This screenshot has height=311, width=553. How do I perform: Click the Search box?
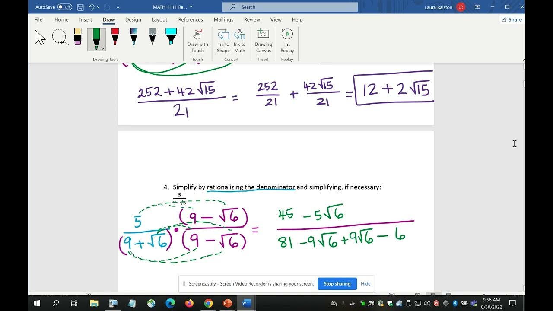[x=290, y=7]
